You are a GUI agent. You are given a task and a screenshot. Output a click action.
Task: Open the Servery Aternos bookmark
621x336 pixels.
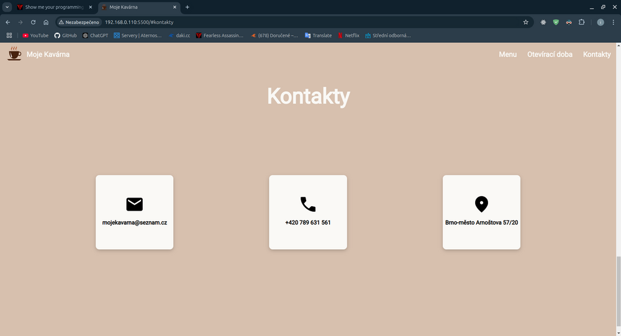pyautogui.click(x=137, y=35)
